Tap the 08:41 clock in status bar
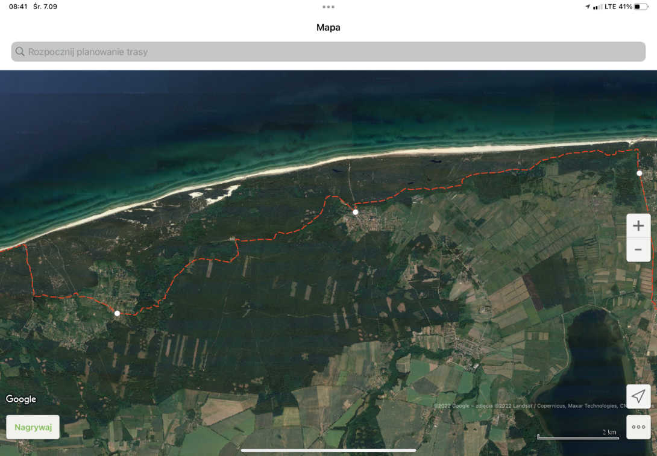 point(18,7)
